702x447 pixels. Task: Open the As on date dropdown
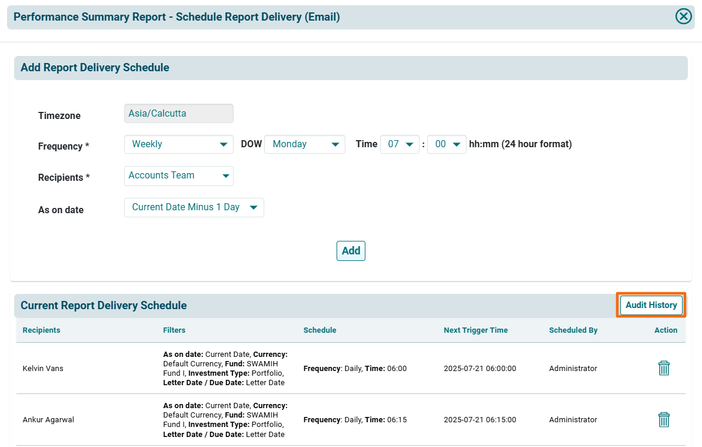pos(194,207)
